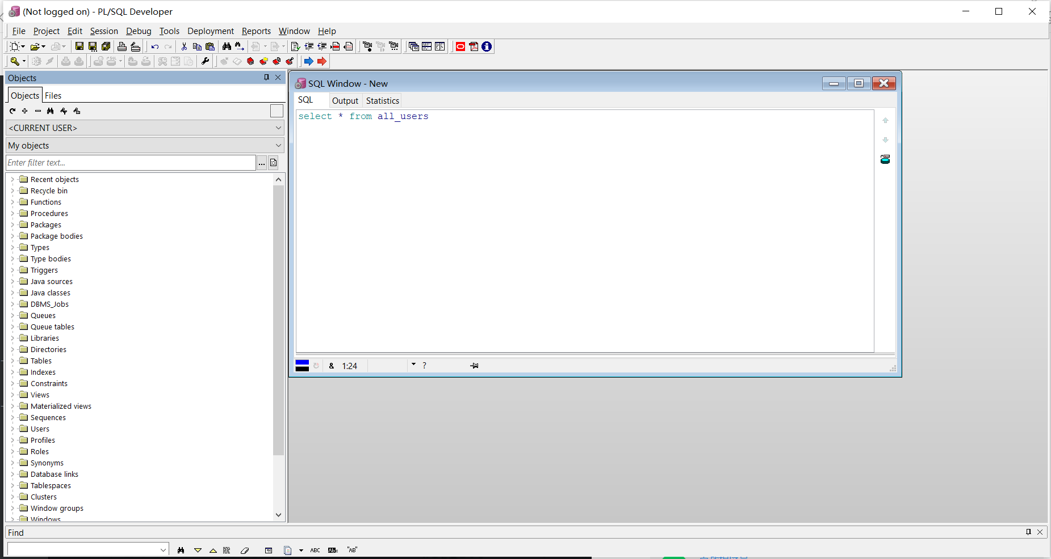Click the Open folder toolbar icon
The width and height of the screenshot is (1051, 559).
35,46
